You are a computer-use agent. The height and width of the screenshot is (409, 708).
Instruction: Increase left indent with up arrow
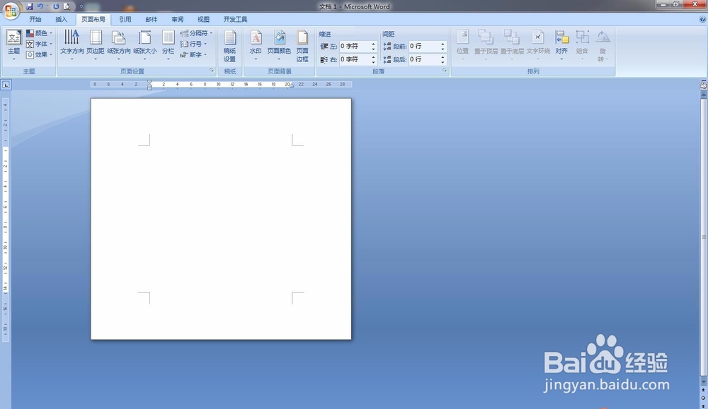click(373, 44)
